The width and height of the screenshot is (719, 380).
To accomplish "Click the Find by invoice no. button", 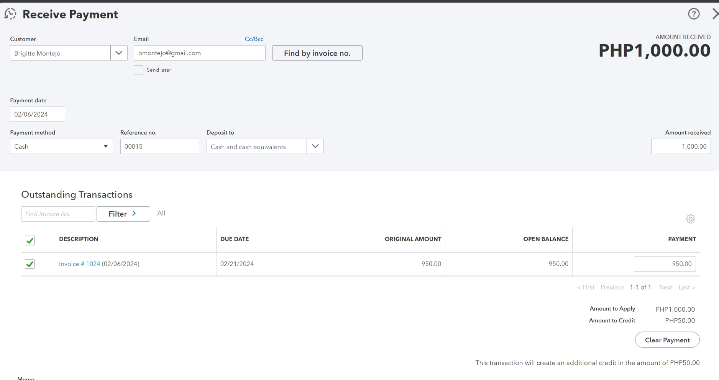I will pyautogui.click(x=317, y=53).
